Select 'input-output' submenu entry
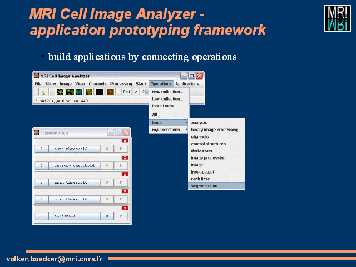The height and width of the screenshot is (267, 356). (x=216, y=172)
